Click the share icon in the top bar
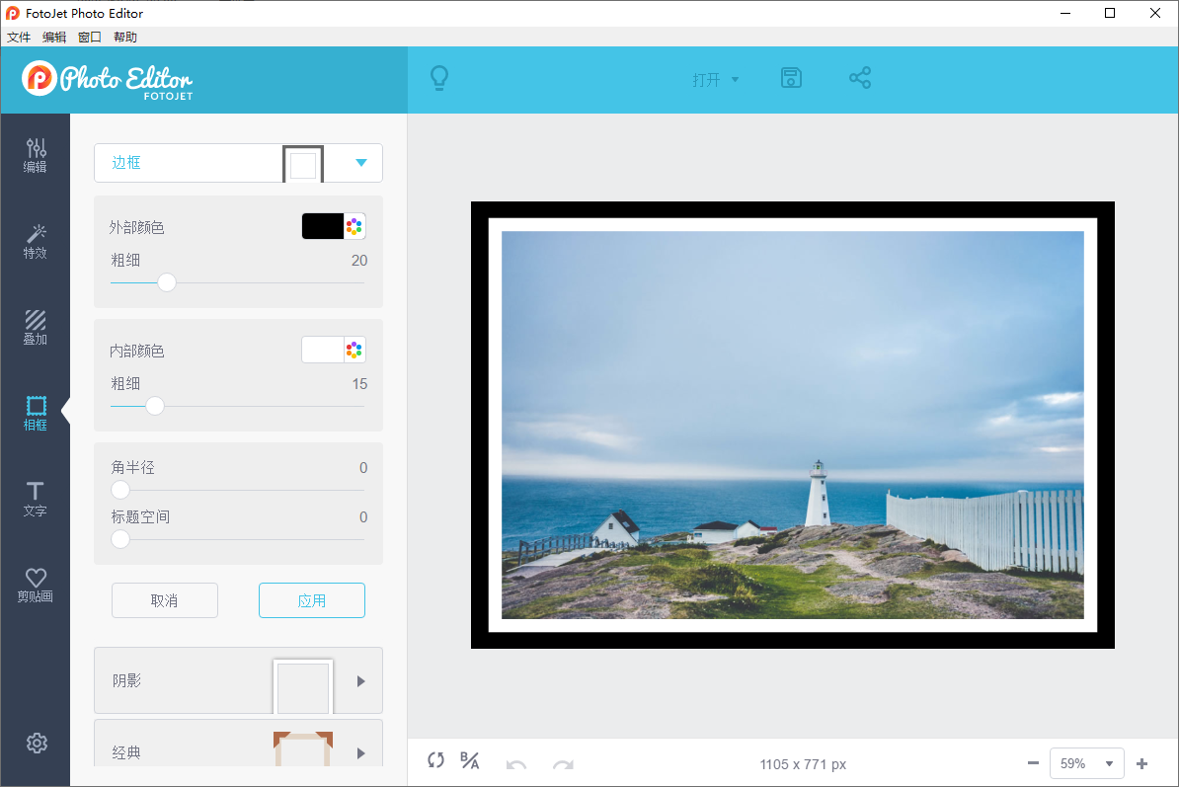Image resolution: width=1179 pixels, height=787 pixels. pos(860,77)
